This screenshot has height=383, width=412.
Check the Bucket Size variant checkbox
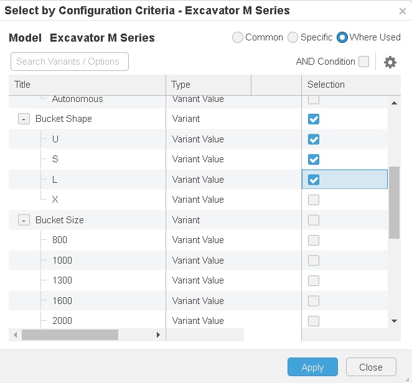tap(314, 220)
